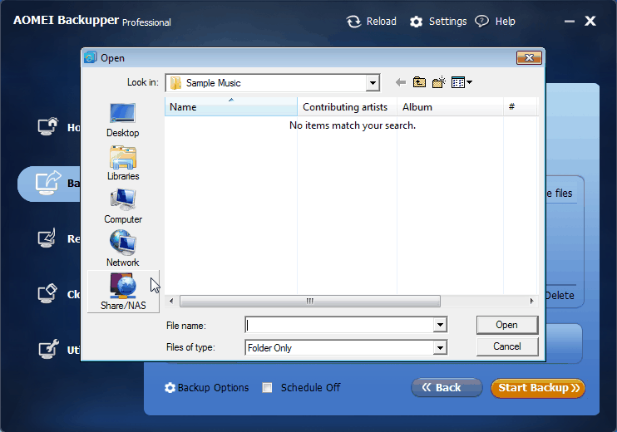Cancel the Open dialog
The width and height of the screenshot is (617, 432).
coord(507,346)
